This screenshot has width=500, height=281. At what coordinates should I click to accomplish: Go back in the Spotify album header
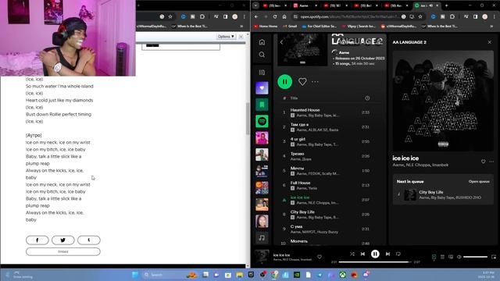tap(281, 42)
